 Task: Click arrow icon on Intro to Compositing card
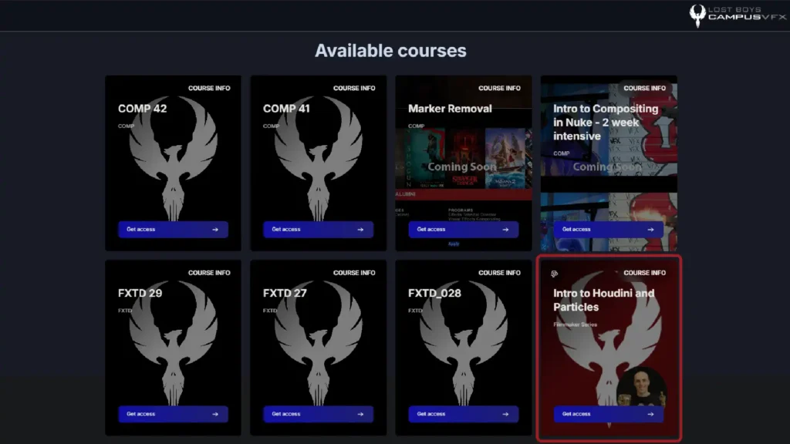[x=650, y=230]
